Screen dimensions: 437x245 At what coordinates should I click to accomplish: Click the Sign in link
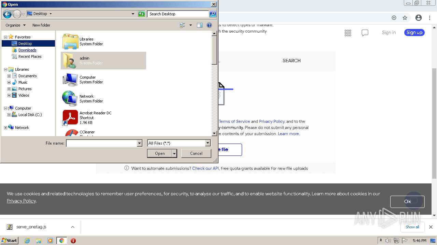coord(389,33)
